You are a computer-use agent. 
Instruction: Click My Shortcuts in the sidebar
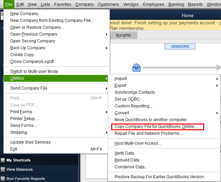point(18,160)
